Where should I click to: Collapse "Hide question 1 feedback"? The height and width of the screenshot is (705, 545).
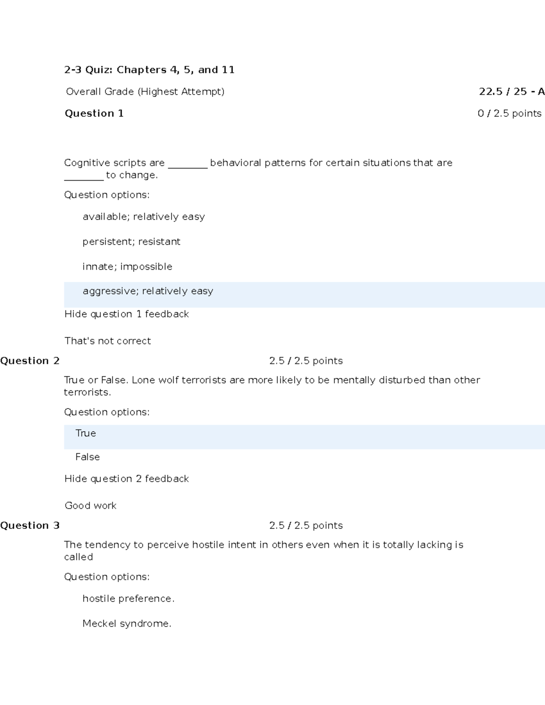tap(126, 314)
